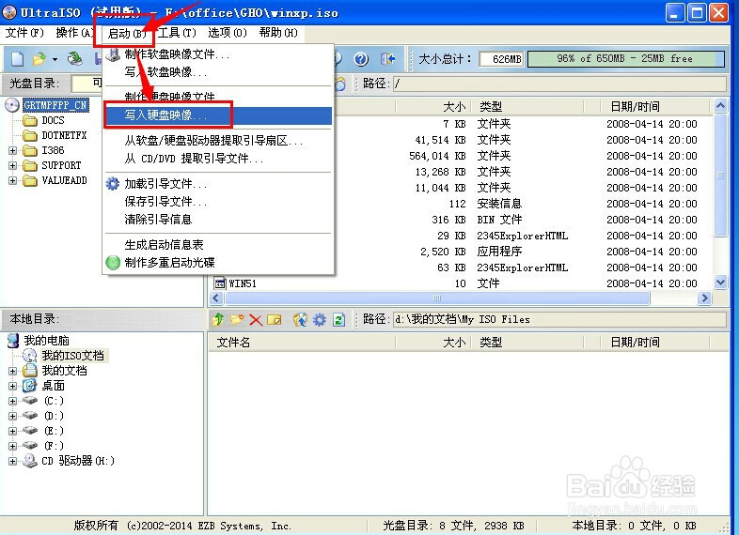
Task: Click the local path field showing My ISO Files
Action: click(x=559, y=319)
